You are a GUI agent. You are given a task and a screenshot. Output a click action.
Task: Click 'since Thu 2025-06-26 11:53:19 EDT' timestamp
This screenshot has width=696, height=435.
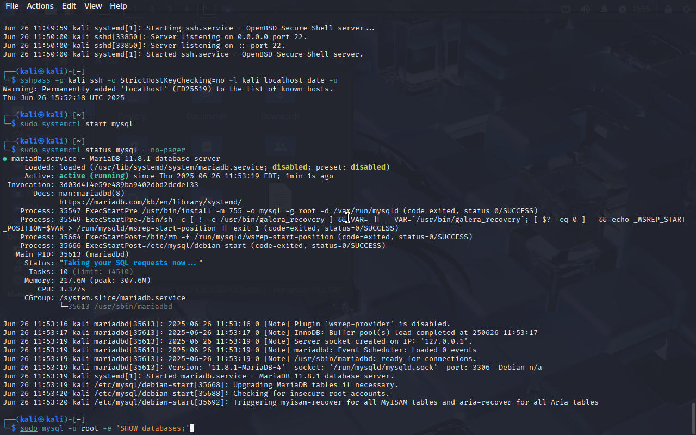pyautogui.click(x=205, y=176)
